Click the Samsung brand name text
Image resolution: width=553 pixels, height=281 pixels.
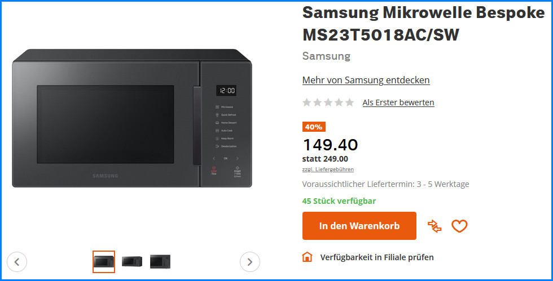point(326,56)
